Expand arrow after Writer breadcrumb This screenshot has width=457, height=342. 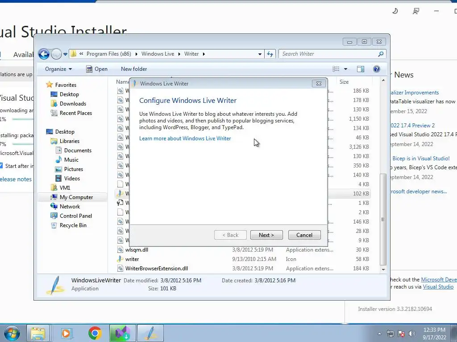[x=204, y=54]
